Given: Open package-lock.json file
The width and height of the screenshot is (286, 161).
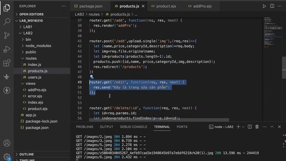Looking at the screenshot, I should [42, 121].
